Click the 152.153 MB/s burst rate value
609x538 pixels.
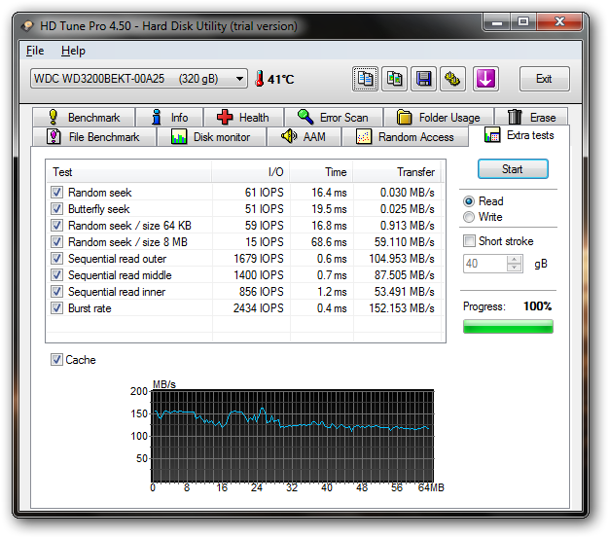click(x=402, y=308)
